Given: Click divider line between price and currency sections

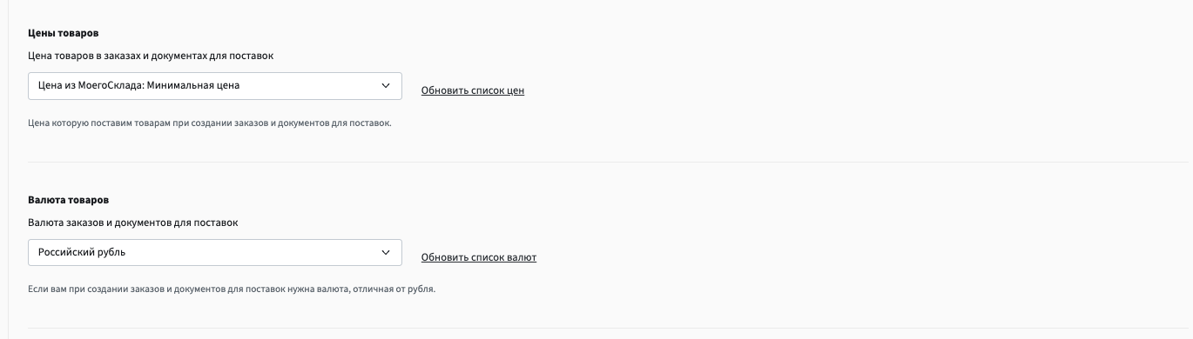Looking at the screenshot, I should pos(608,162).
